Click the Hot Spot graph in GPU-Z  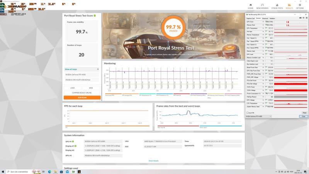pos(291,32)
